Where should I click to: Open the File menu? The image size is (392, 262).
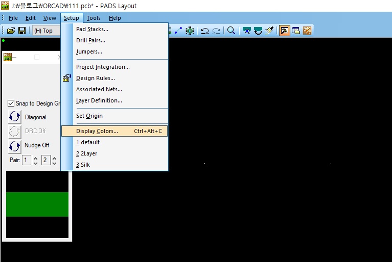(13, 18)
